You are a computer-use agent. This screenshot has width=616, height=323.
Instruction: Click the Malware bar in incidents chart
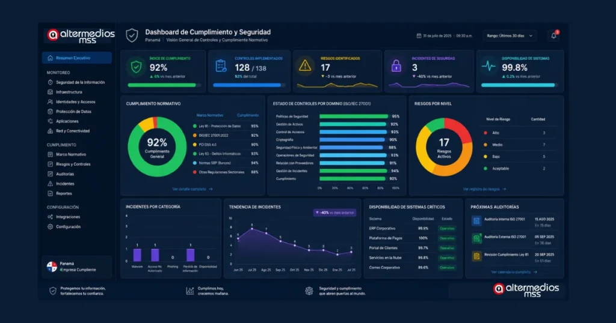tap(137, 255)
